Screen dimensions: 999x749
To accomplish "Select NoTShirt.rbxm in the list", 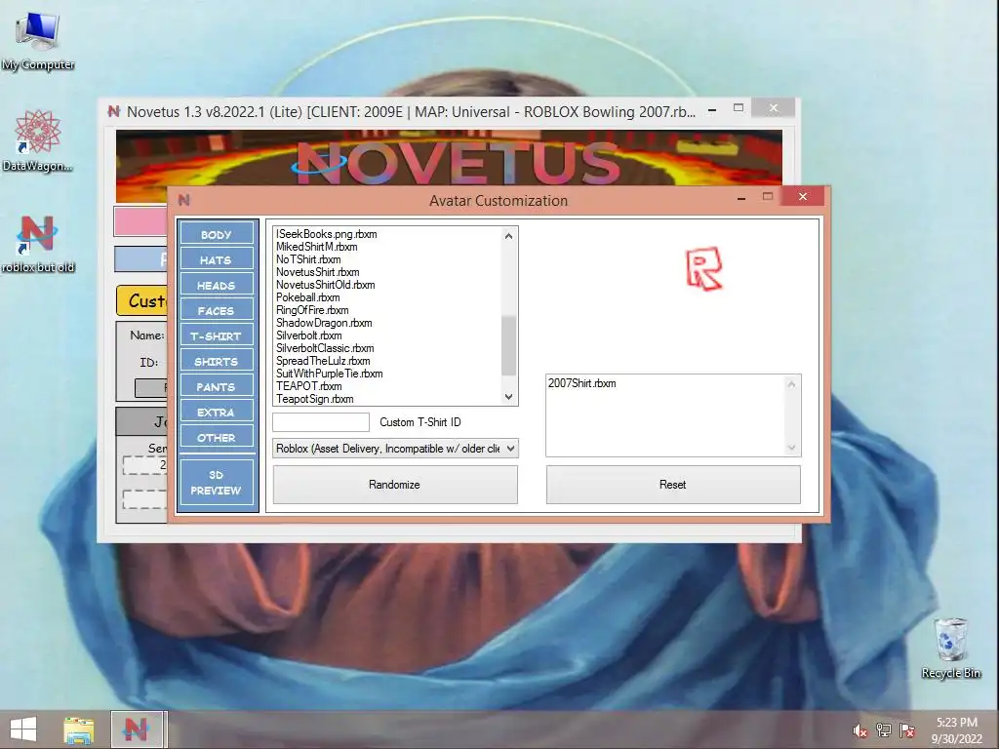I will coord(308,259).
